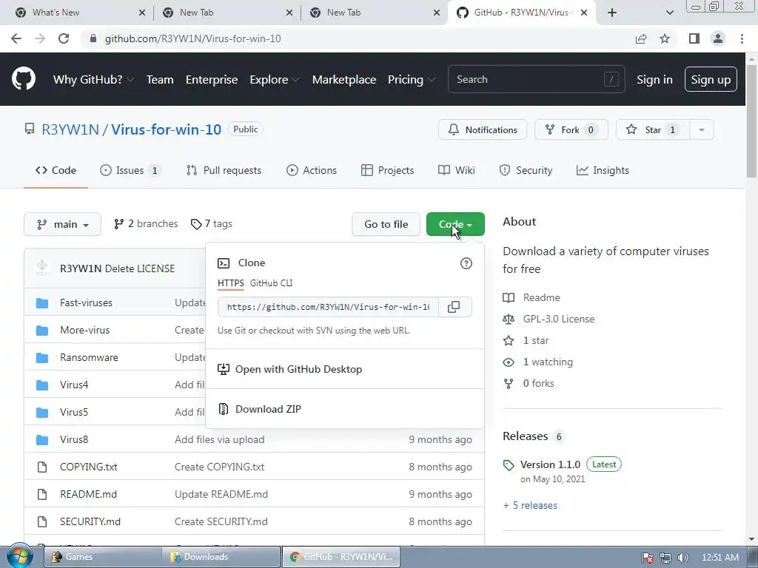
Task: Open Chrome tab search chevron
Action: coord(669,13)
